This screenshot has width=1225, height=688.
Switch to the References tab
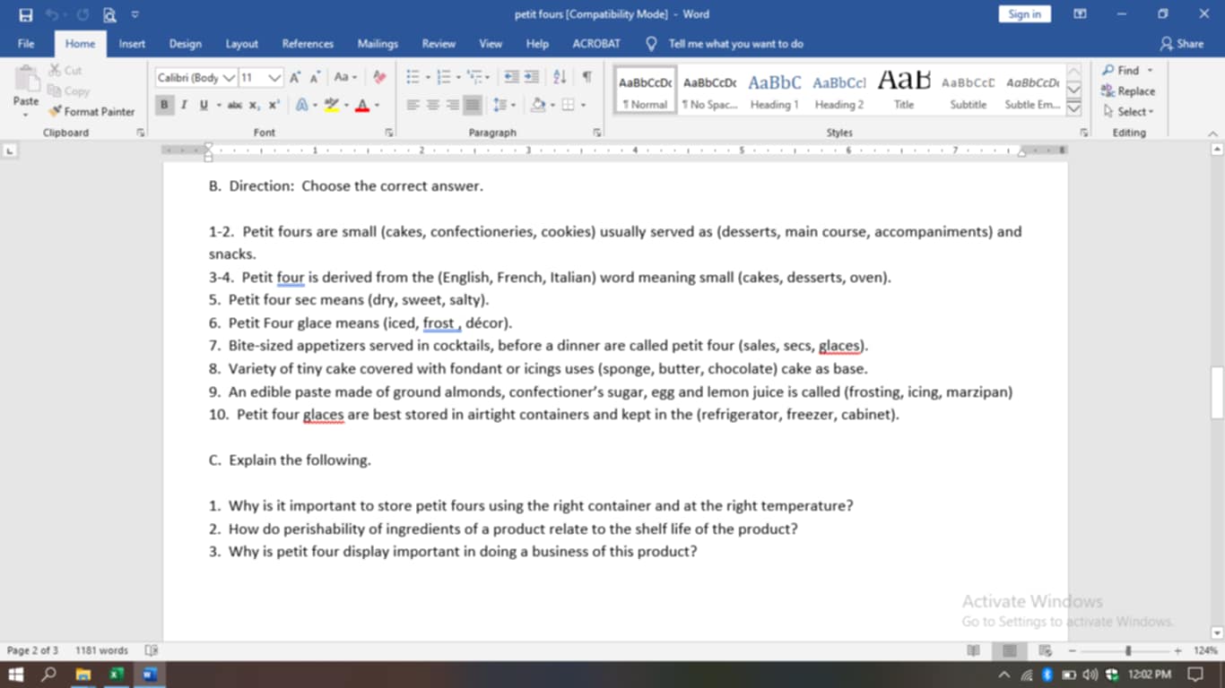coord(308,44)
